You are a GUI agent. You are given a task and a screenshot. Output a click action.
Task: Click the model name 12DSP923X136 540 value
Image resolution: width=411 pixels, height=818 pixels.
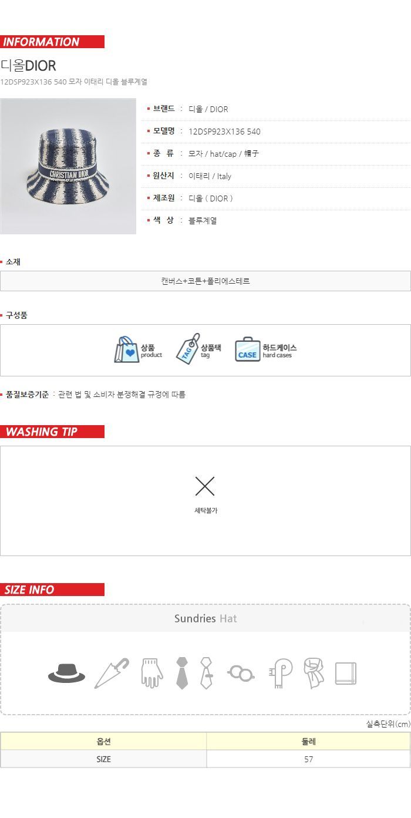pyautogui.click(x=224, y=132)
